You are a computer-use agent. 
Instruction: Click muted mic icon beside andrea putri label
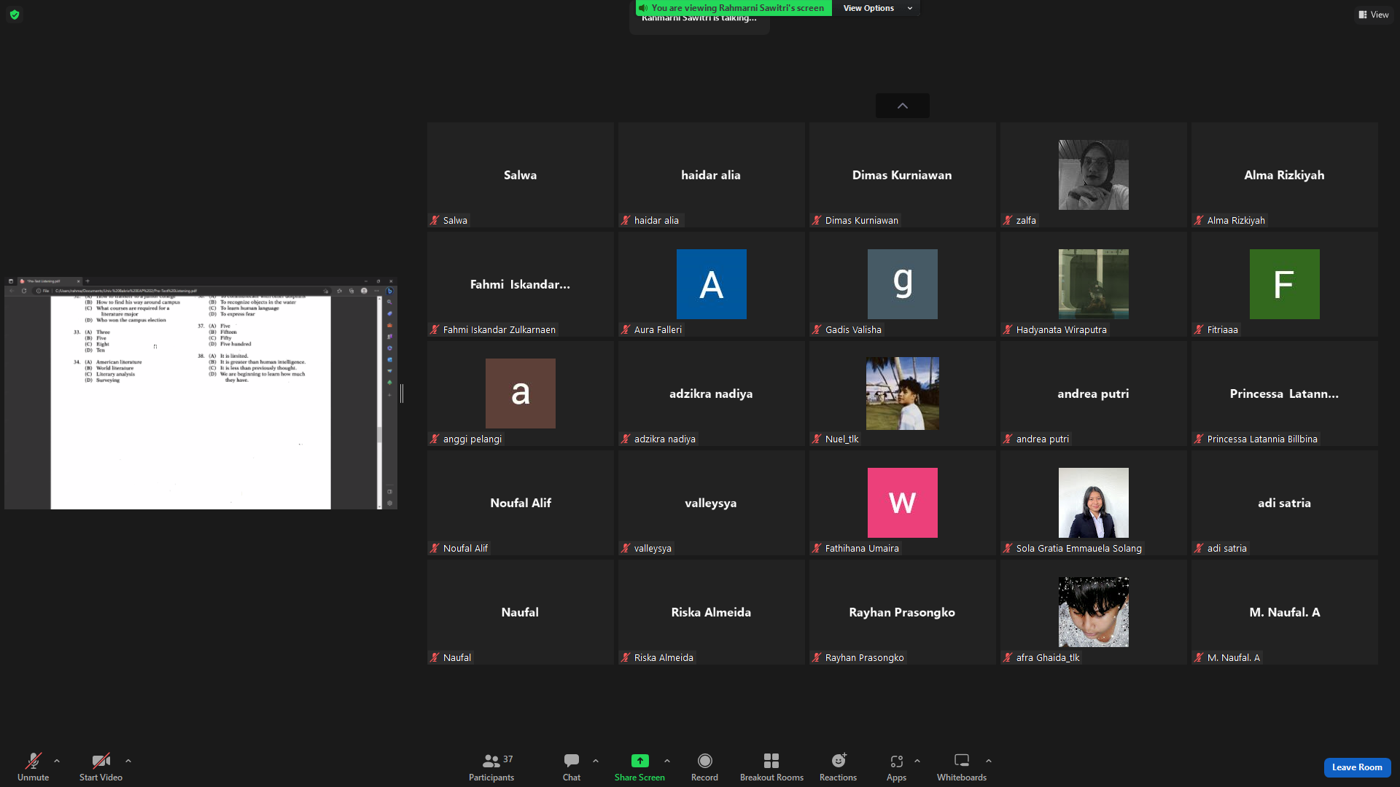1008,439
